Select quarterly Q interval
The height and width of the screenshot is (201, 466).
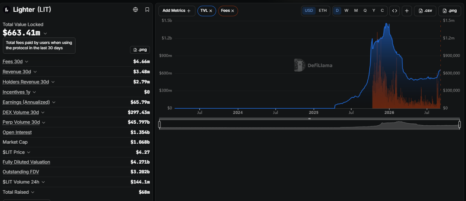point(365,11)
